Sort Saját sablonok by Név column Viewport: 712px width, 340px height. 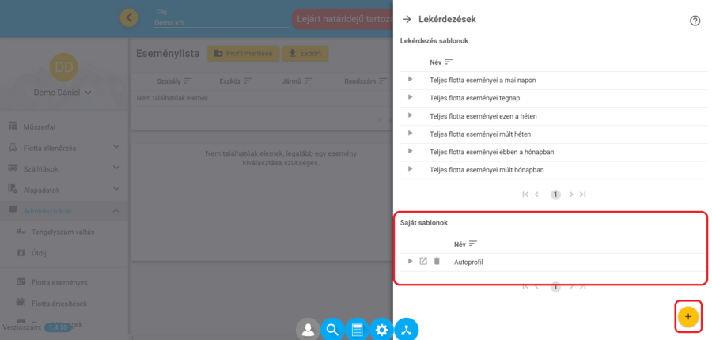(472, 244)
